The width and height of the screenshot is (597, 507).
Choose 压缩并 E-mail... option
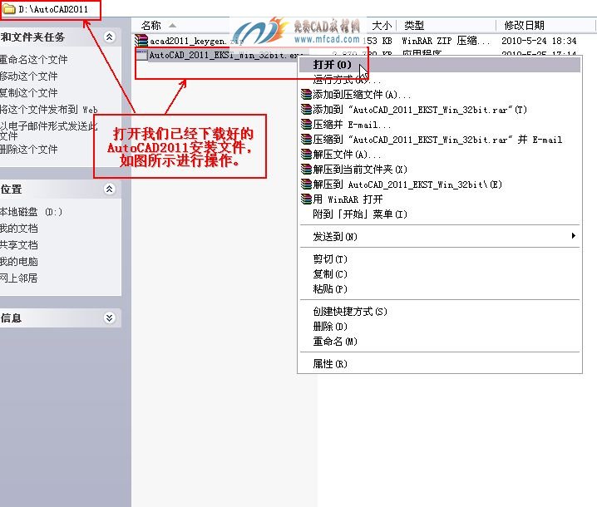[440, 125]
